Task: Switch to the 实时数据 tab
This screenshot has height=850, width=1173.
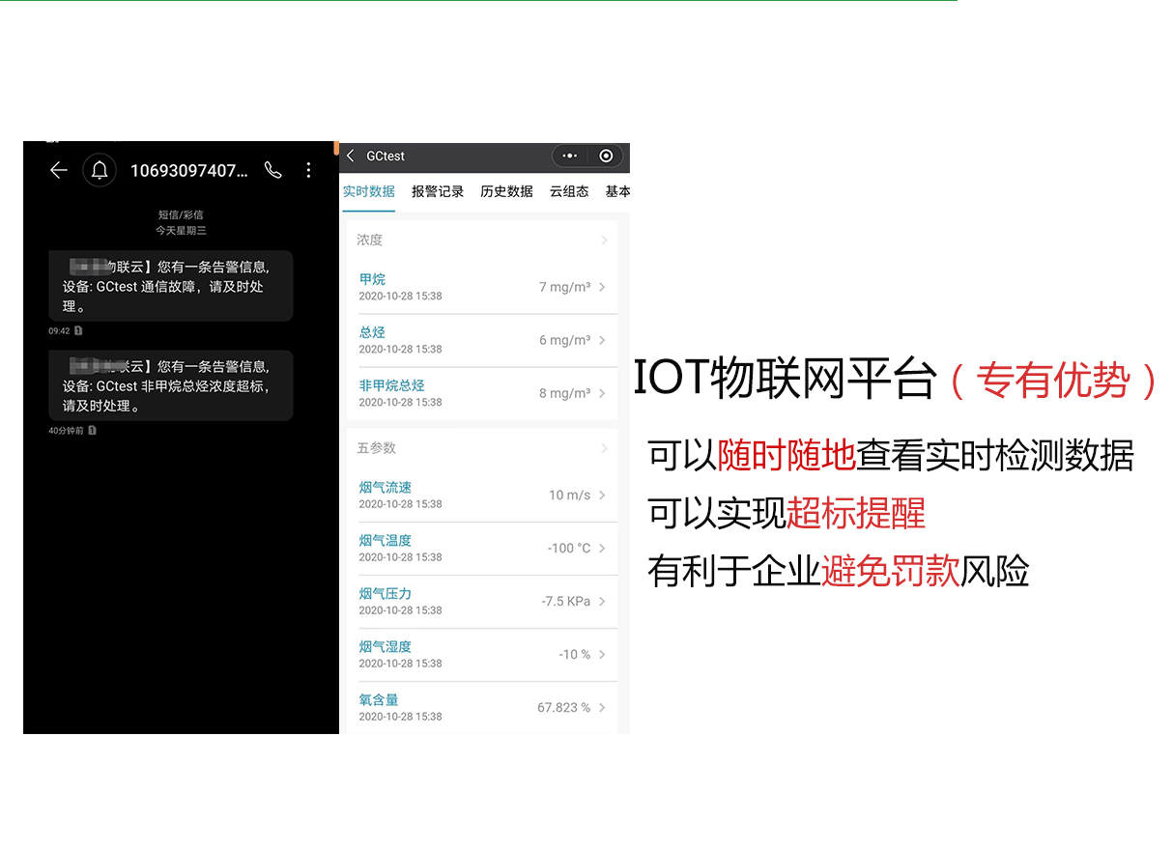Action: tap(369, 191)
